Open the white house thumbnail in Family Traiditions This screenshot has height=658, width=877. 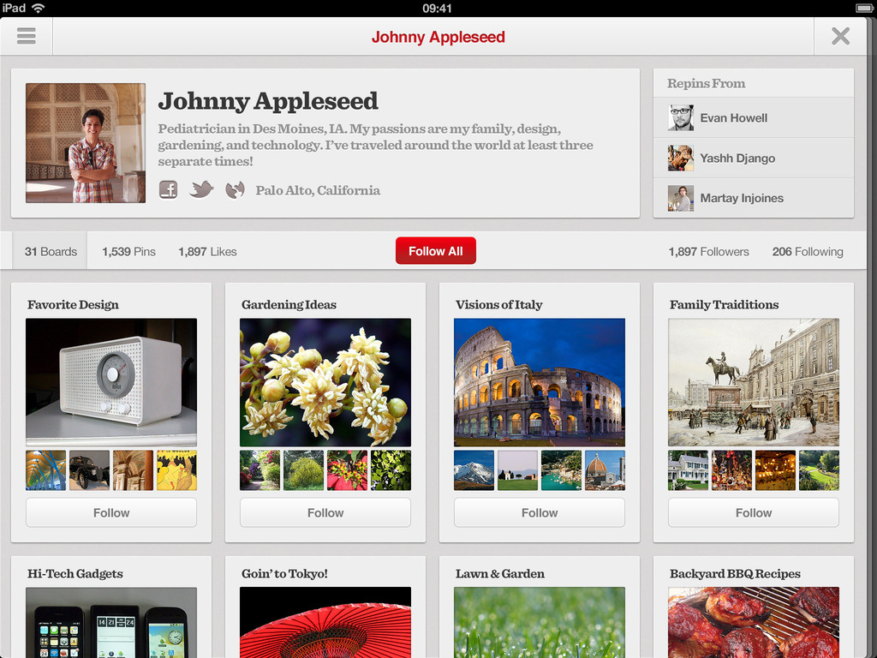click(688, 470)
